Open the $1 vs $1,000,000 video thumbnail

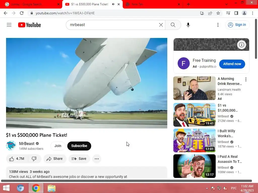tap(194, 115)
